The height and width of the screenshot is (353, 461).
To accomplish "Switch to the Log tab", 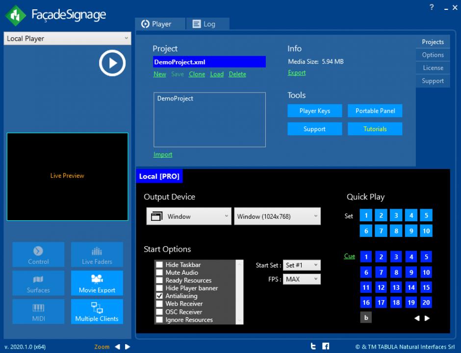I will click(x=207, y=24).
